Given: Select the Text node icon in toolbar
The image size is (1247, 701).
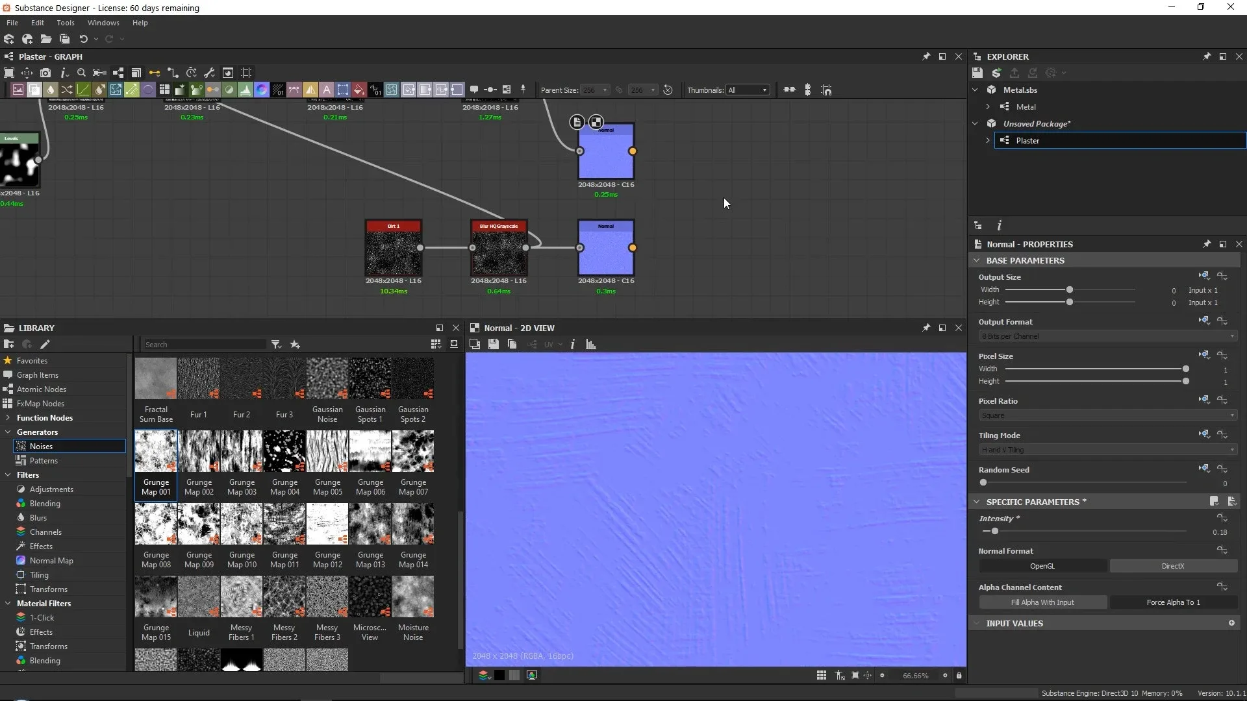Looking at the screenshot, I should coord(327,90).
